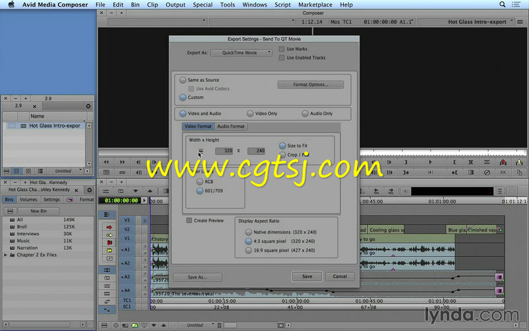Open the Windows menu
Screen dimensions: 529x331
pos(255,5)
